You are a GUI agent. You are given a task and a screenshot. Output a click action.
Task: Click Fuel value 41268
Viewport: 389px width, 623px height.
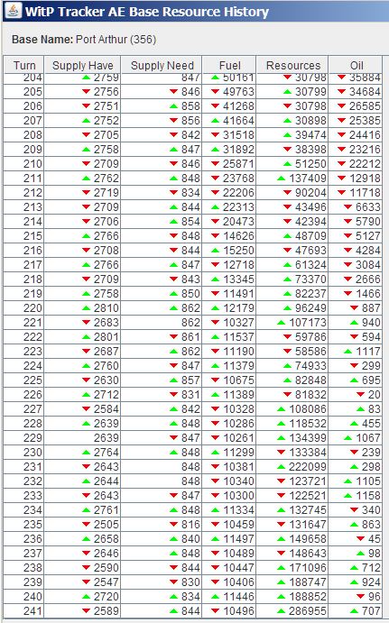pyautogui.click(x=238, y=106)
